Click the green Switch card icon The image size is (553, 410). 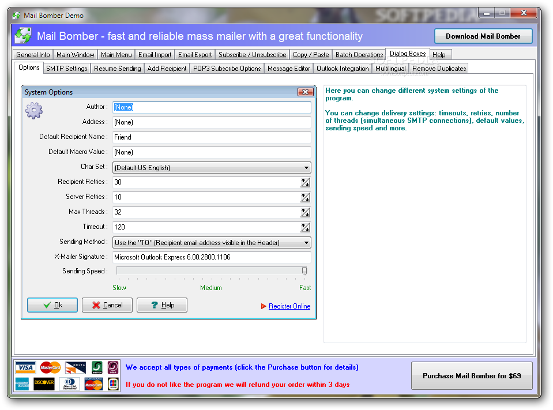[x=97, y=368]
